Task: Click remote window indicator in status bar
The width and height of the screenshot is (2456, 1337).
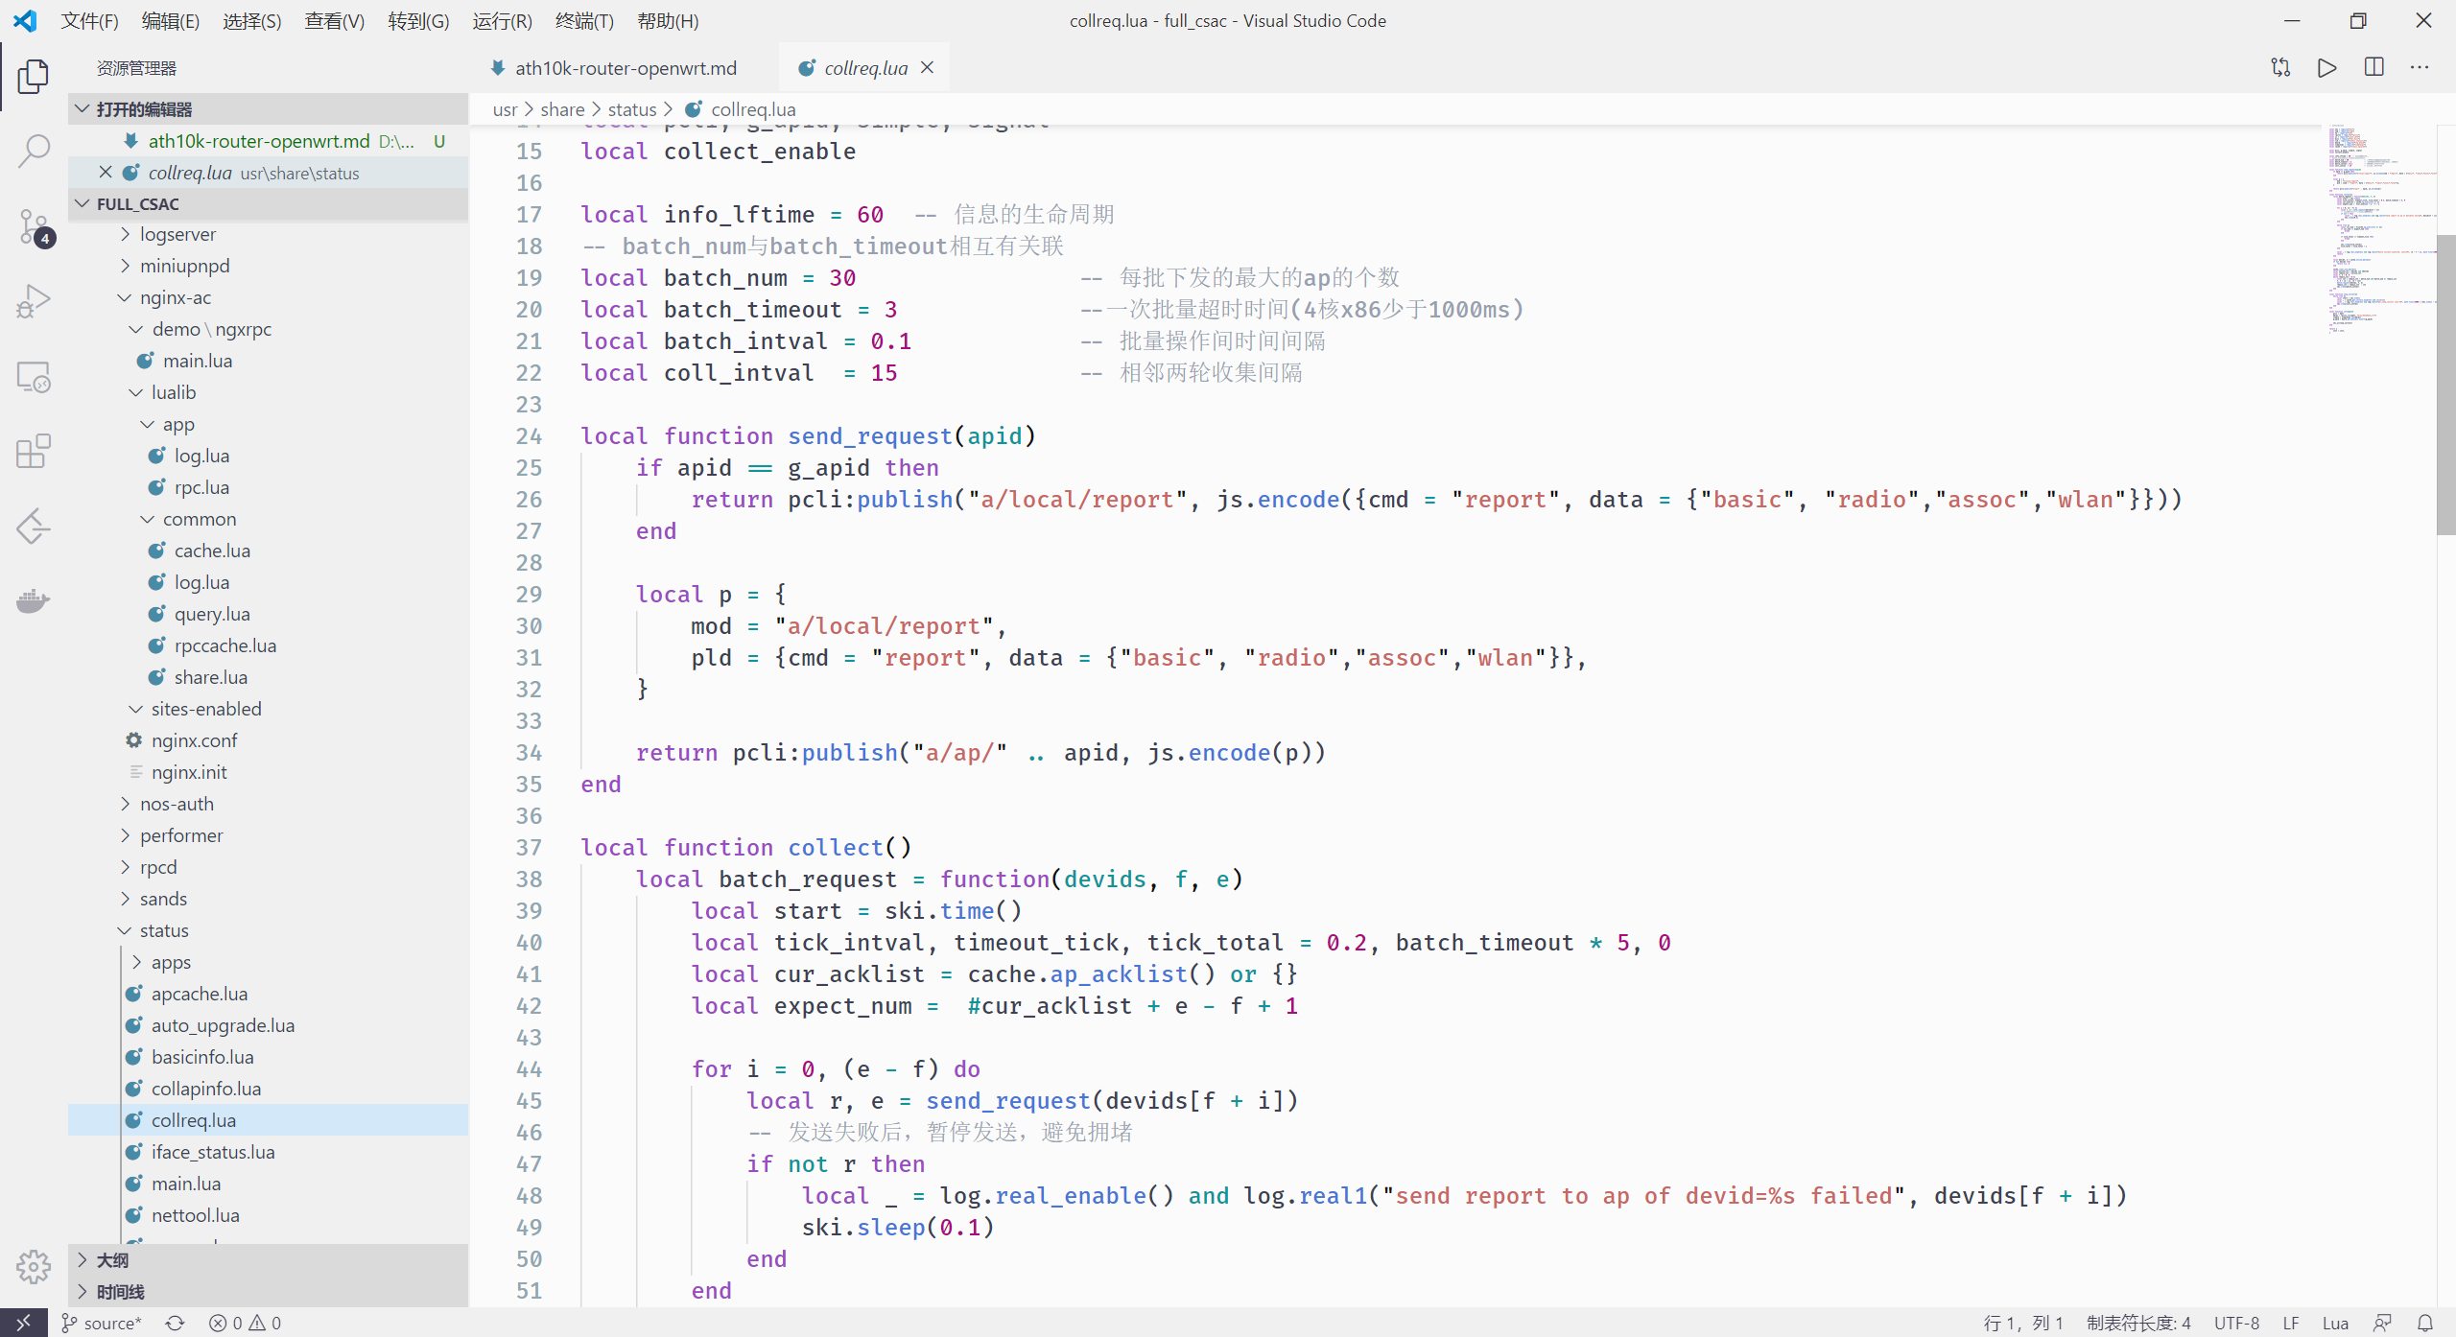Action: click(x=23, y=1323)
